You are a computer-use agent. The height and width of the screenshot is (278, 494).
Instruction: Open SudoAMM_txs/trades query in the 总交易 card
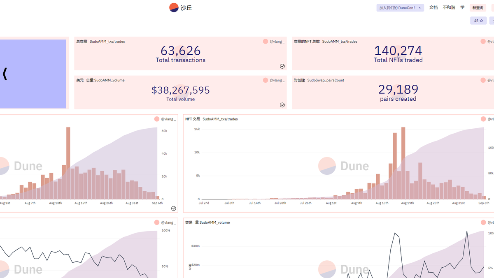pos(107,42)
